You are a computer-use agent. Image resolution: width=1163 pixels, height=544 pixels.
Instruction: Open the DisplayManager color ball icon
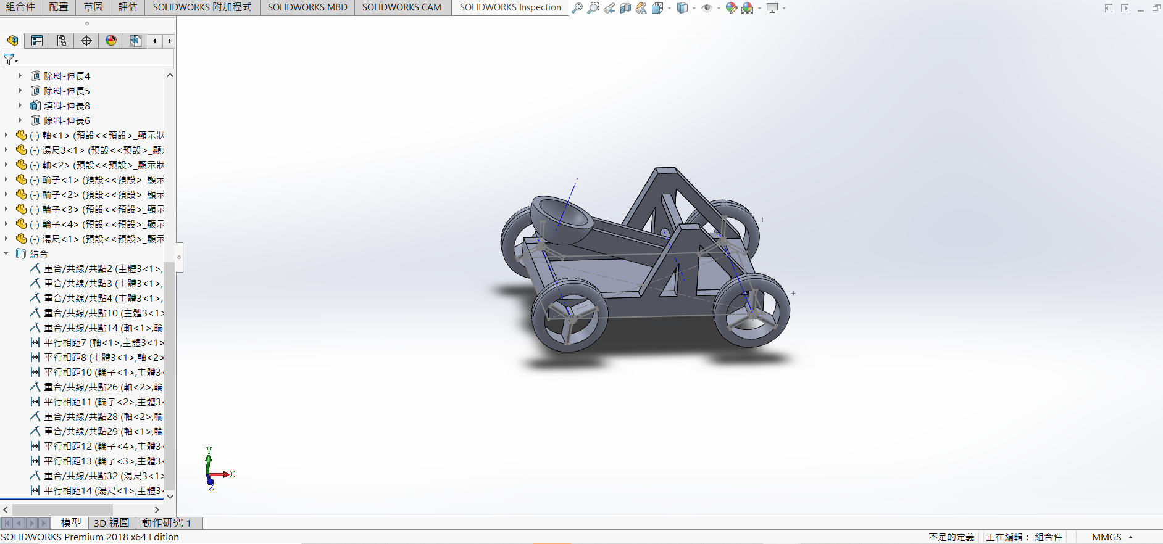click(111, 41)
